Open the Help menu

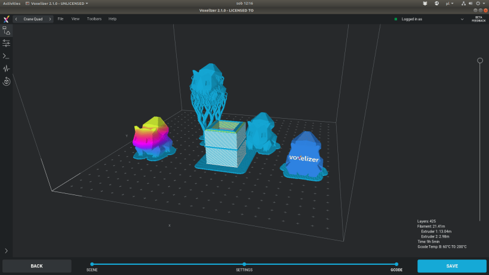(x=113, y=19)
